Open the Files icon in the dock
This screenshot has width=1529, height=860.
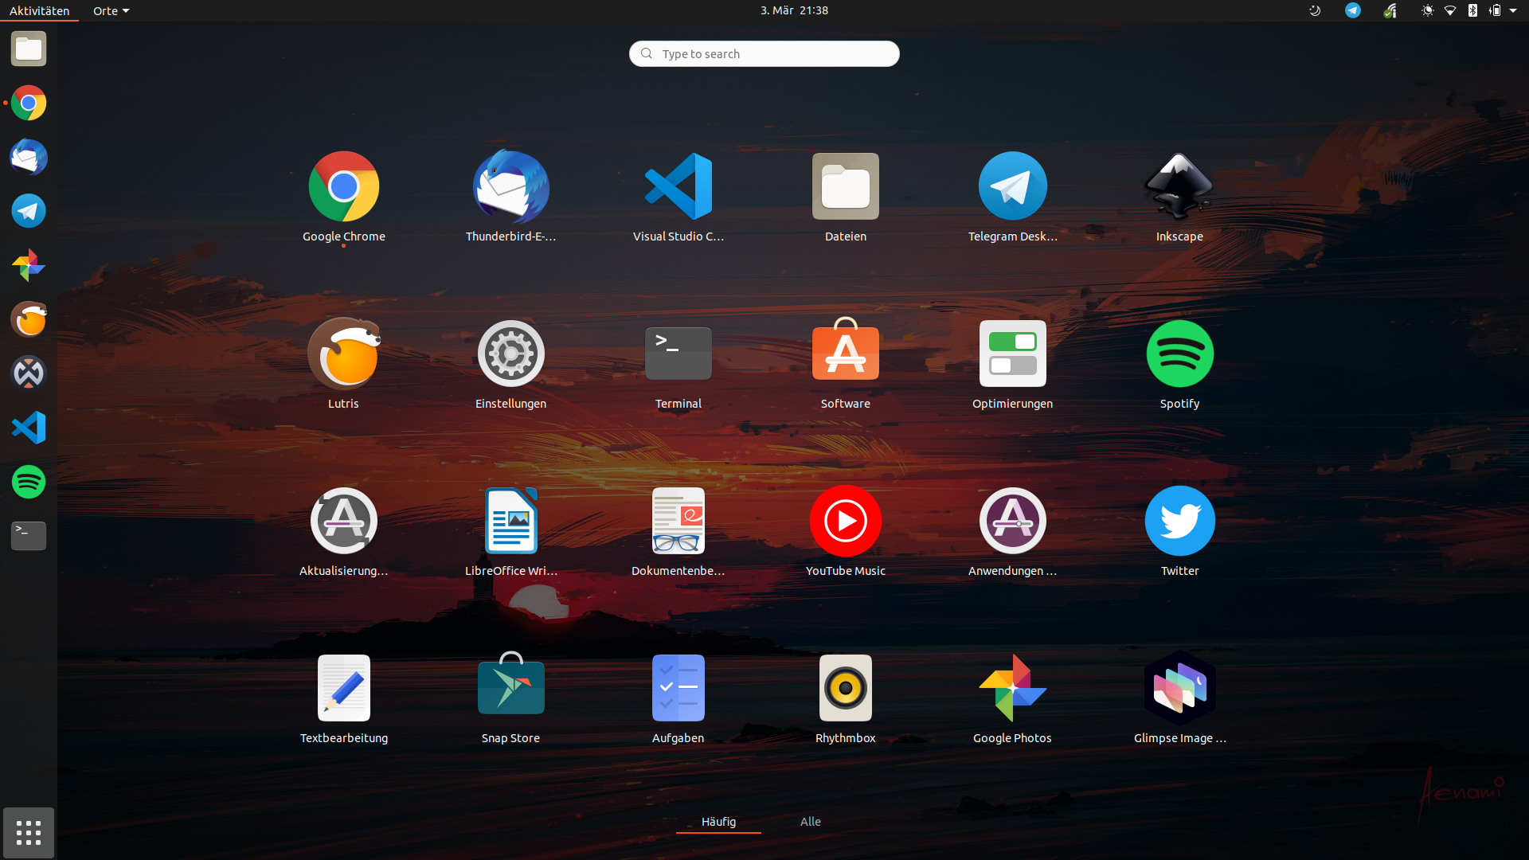[x=29, y=49]
